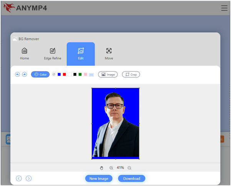Zoom in with the plus magnifier
The image size is (231, 186).
[111, 168]
